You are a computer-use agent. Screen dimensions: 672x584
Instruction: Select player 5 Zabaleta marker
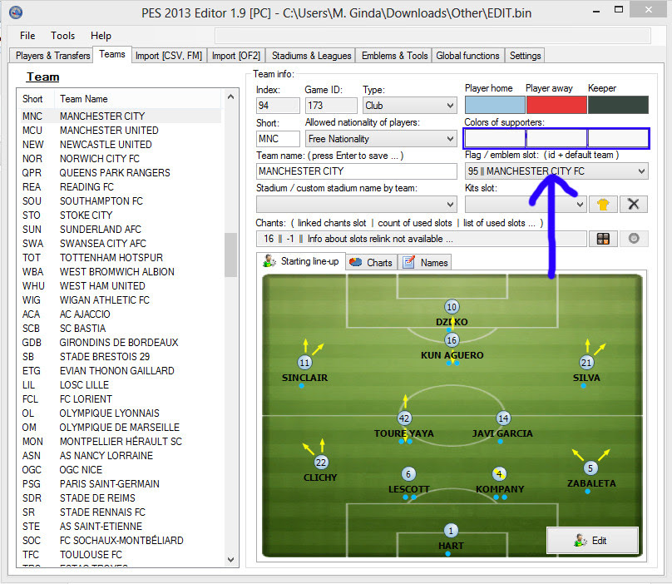click(590, 468)
